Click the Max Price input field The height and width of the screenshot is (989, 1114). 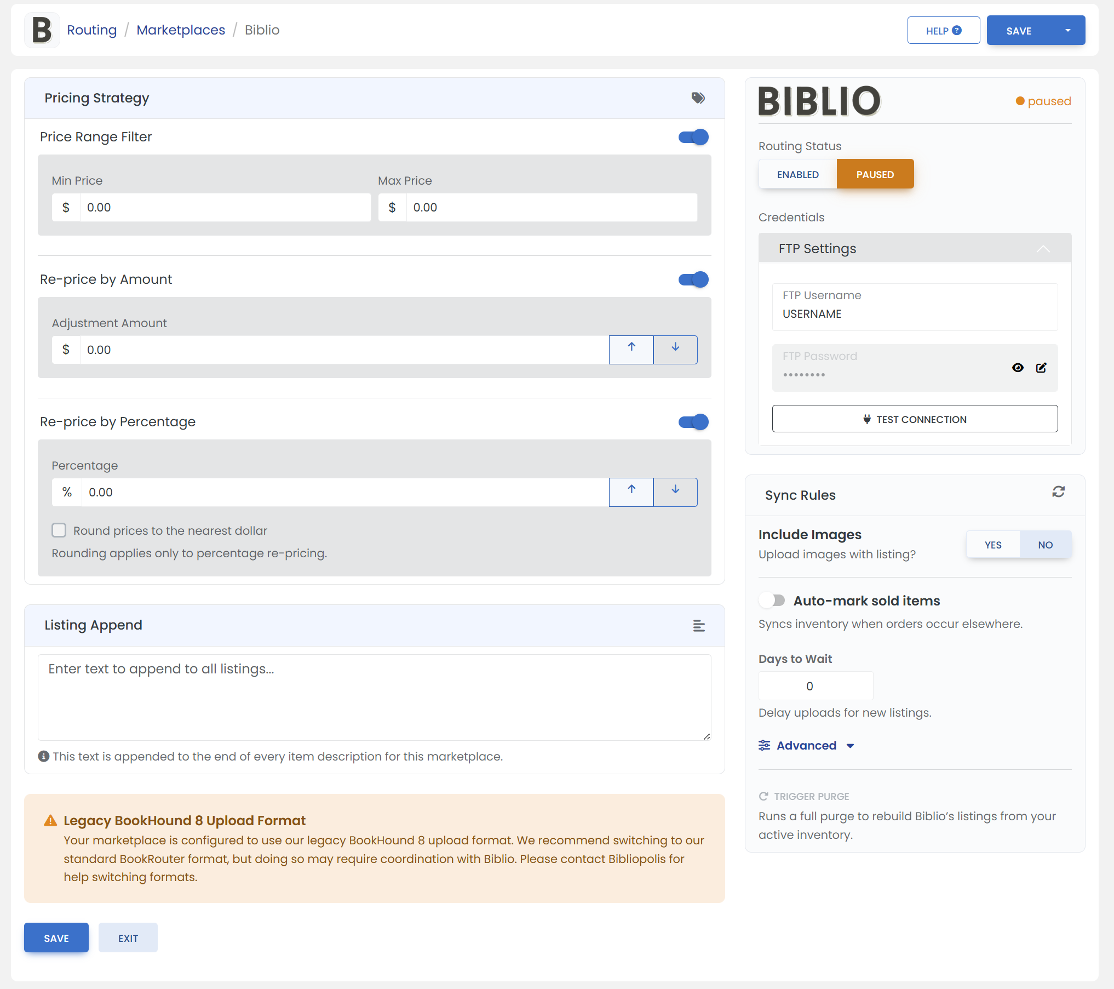[x=552, y=207]
